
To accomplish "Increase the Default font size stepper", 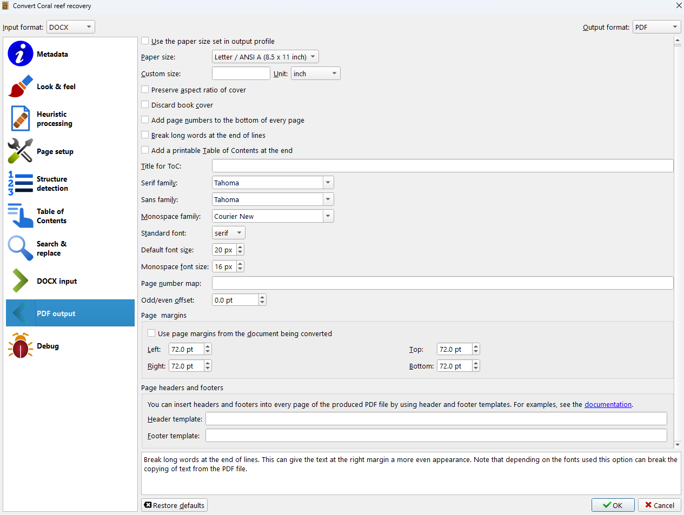I will (240, 246).
